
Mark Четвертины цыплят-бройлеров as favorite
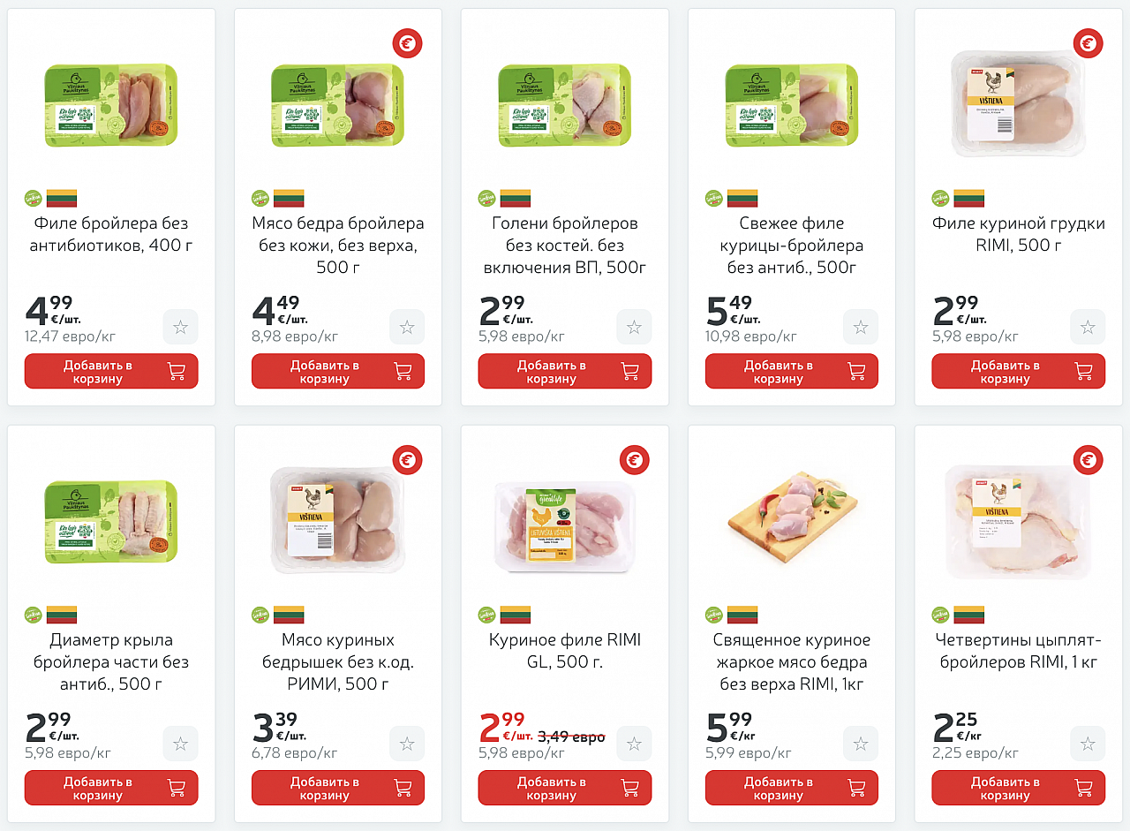pos(1088,744)
